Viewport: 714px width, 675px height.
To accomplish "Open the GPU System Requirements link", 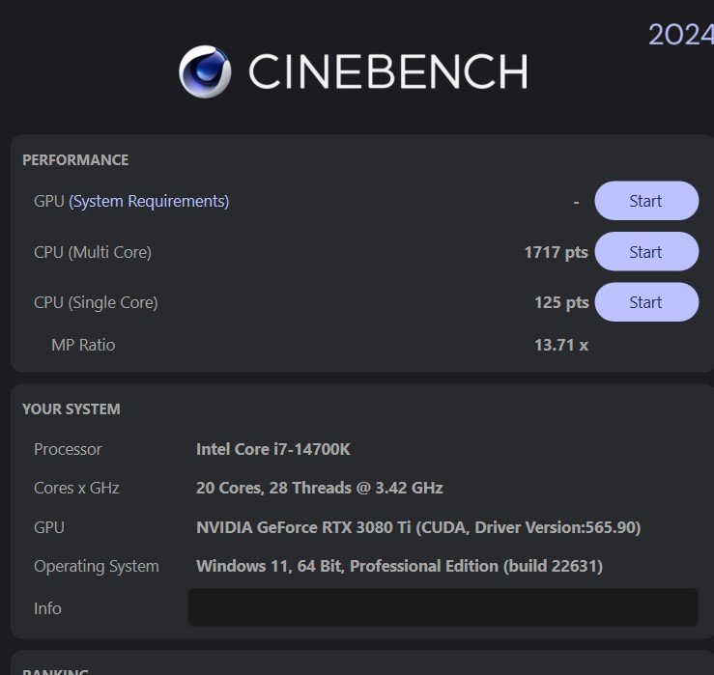I will click(149, 201).
